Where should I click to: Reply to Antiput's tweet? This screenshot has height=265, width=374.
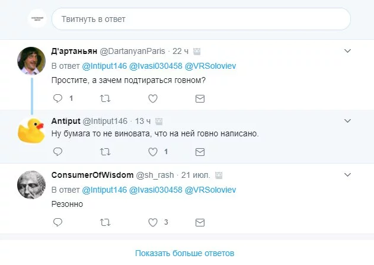tap(57, 152)
